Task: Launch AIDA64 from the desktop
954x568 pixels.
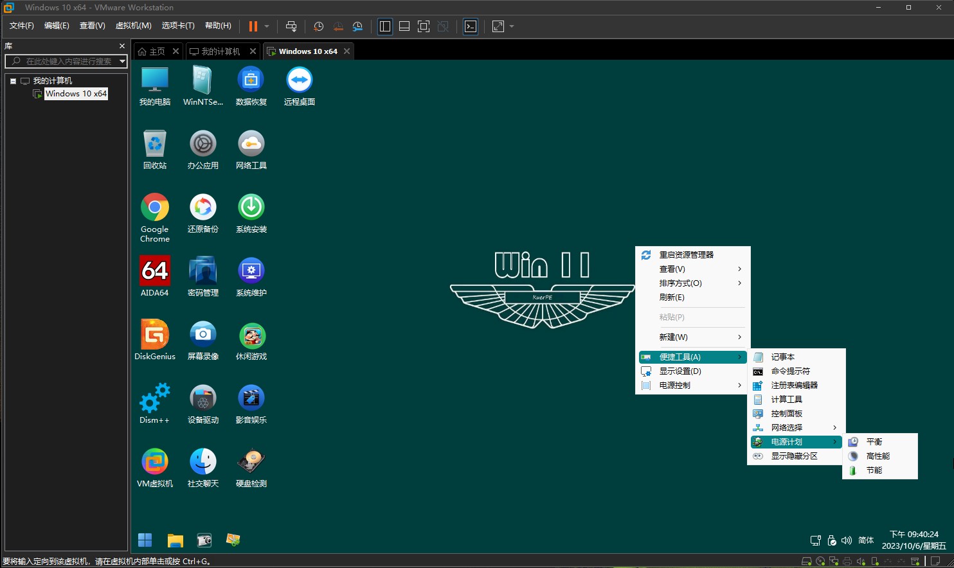Action: click(x=155, y=277)
